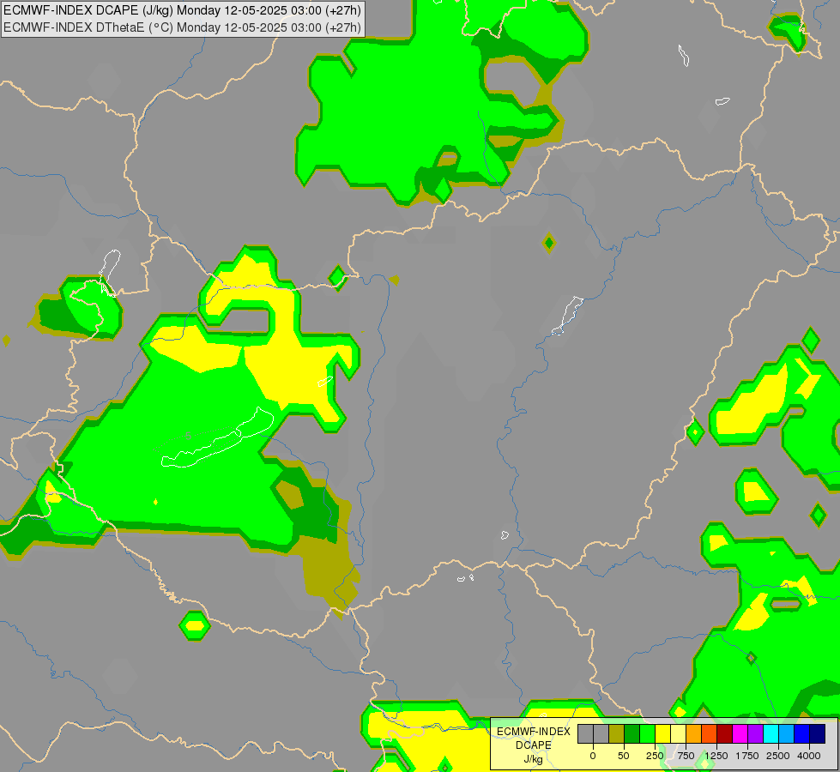Click the legend value 1750

[747, 756]
